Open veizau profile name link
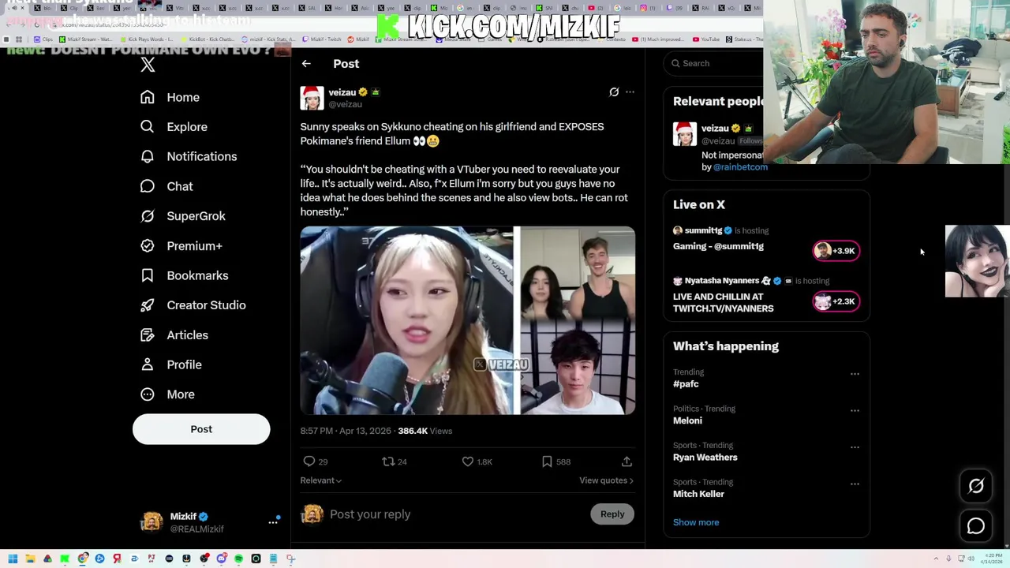The height and width of the screenshot is (568, 1010). [x=342, y=92]
